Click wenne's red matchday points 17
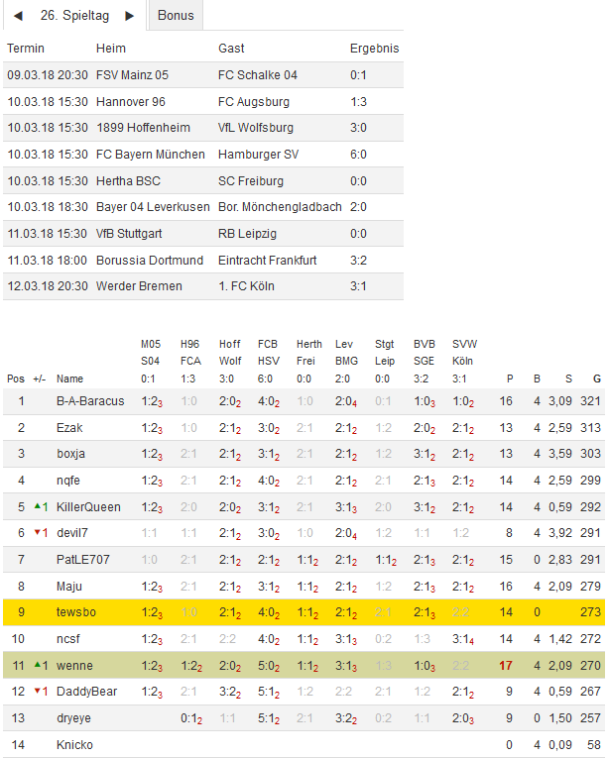 [507, 664]
